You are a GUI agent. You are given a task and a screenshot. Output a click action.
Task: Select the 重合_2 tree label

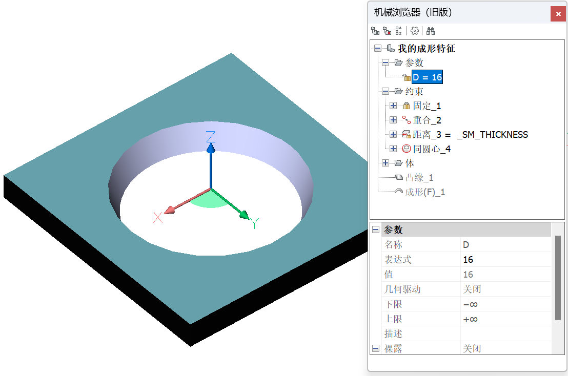[427, 120]
